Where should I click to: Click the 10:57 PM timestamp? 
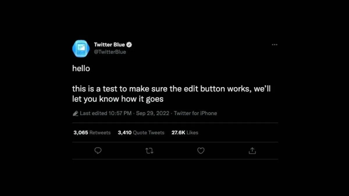pyautogui.click(x=120, y=113)
